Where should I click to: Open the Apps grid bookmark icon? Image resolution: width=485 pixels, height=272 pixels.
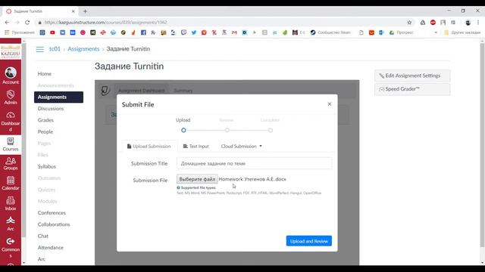pyautogui.click(x=7, y=32)
